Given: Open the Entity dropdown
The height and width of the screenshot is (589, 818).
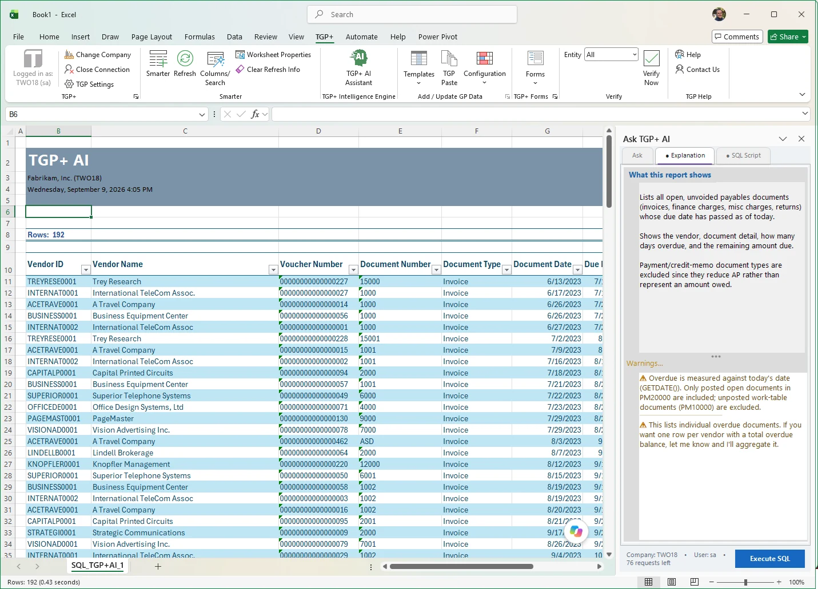Looking at the screenshot, I should (x=634, y=55).
